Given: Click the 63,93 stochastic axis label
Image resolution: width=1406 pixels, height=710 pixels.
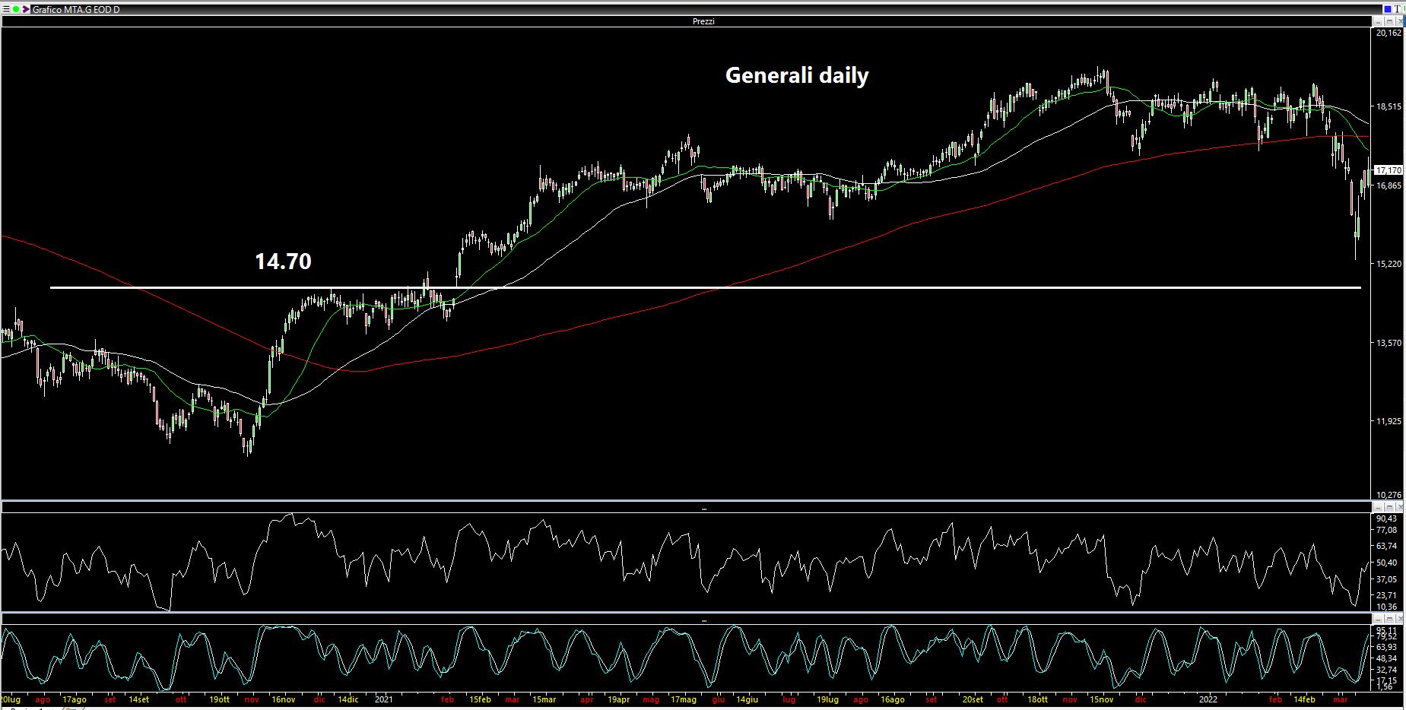Looking at the screenshot, I should [x=1386, y=647].
